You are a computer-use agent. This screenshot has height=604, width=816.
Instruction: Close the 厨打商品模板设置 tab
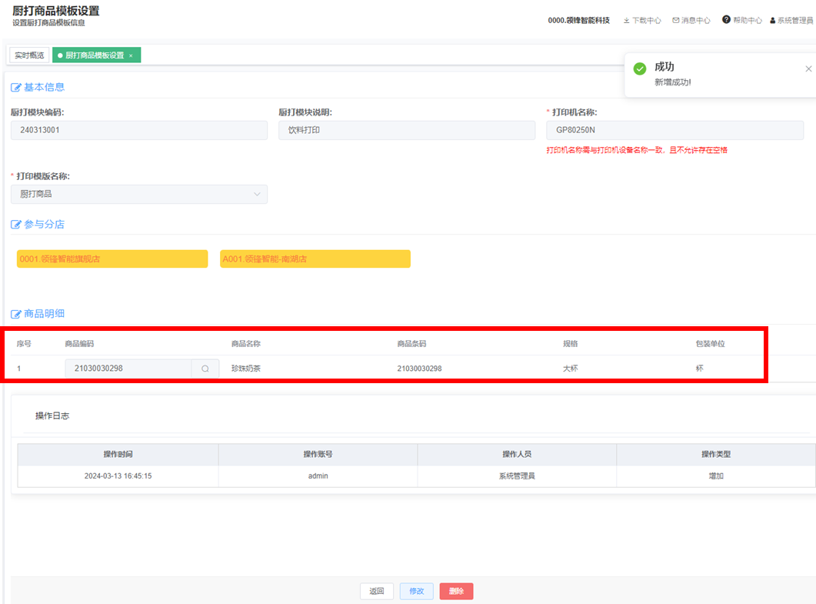131,55
